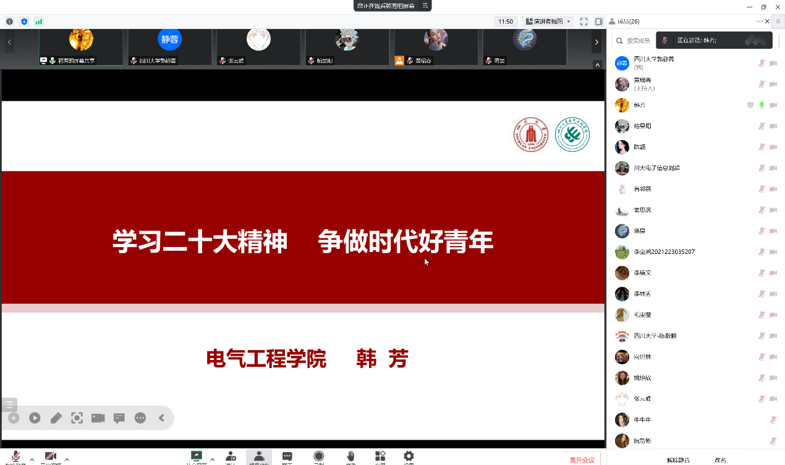The width and height of the screenshot is (785, 465).
Task: Click the red leave meeting button
Action: (x=582, y=459)
